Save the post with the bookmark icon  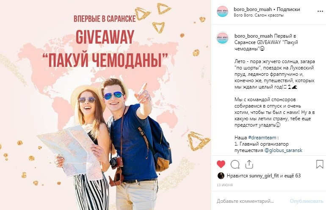pyautogui.click(x=320, y=164)
